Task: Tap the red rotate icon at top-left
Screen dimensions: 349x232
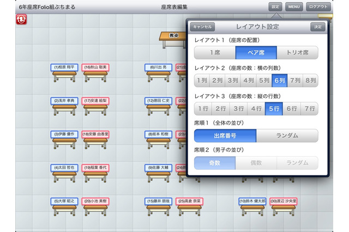Action: pos(21,20)
